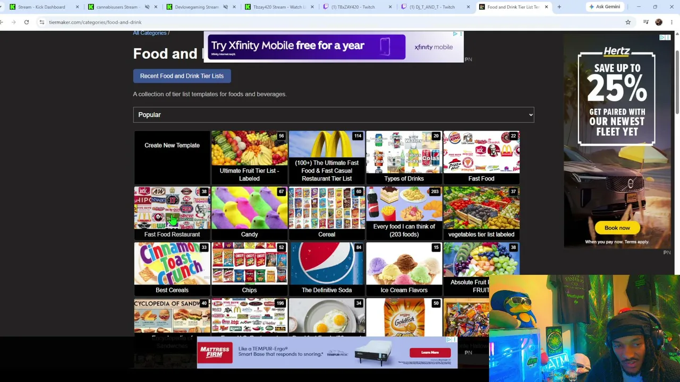
Task: Open Ice Cream Flavors template
Action: click(404, 268)
